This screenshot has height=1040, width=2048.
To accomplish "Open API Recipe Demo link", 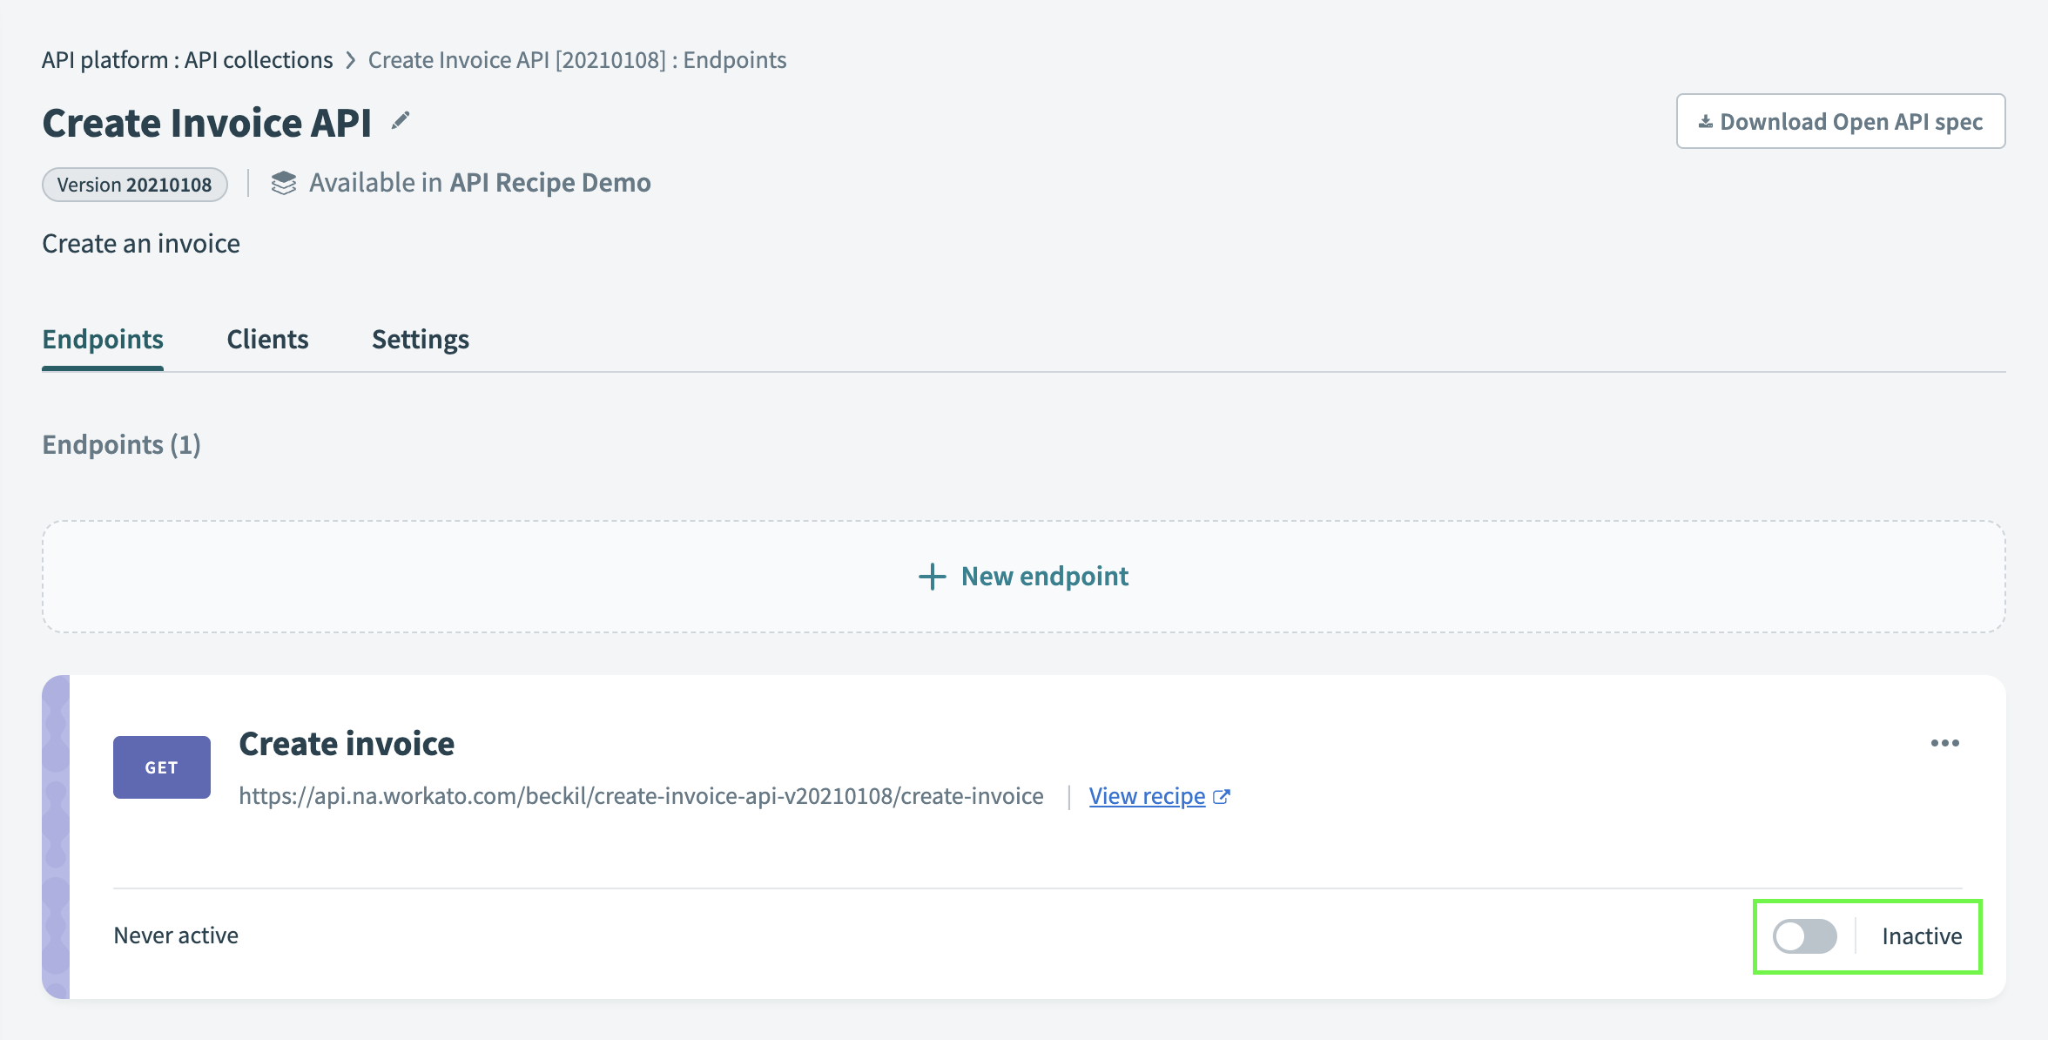I will point(549,182).
